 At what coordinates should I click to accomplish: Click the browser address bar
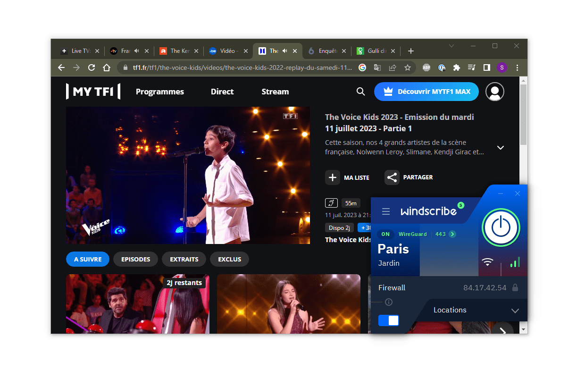236,67
